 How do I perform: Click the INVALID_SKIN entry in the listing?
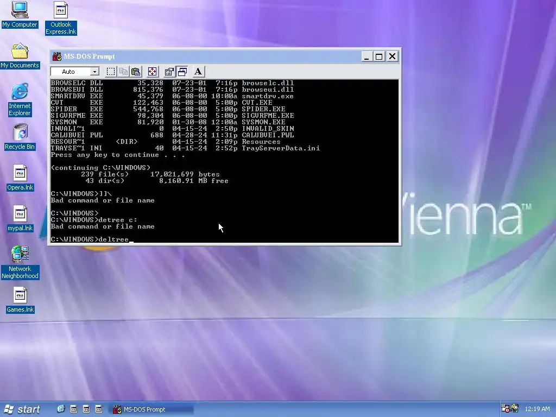[268, 128]
